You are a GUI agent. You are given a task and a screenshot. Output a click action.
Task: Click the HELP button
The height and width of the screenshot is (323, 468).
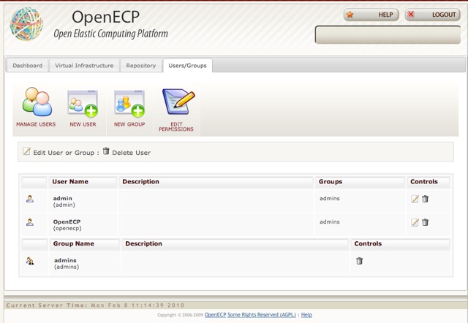(x=371, y=15)
